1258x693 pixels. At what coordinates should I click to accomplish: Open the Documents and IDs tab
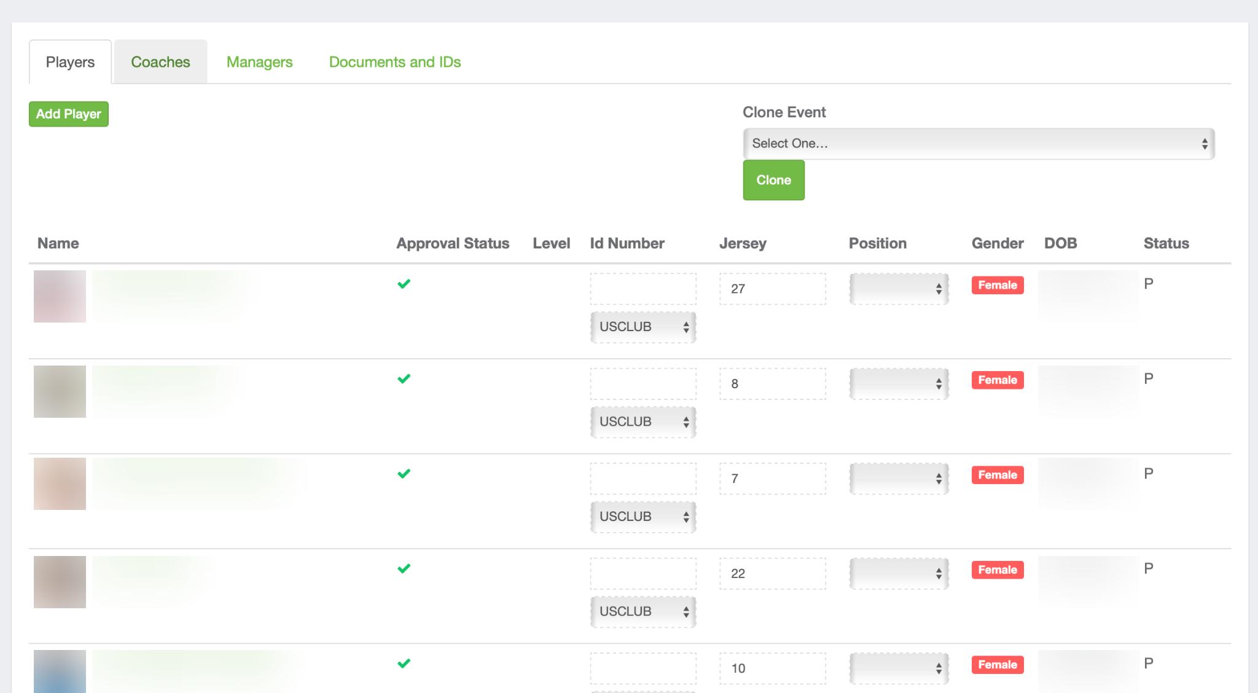(395, 62)
